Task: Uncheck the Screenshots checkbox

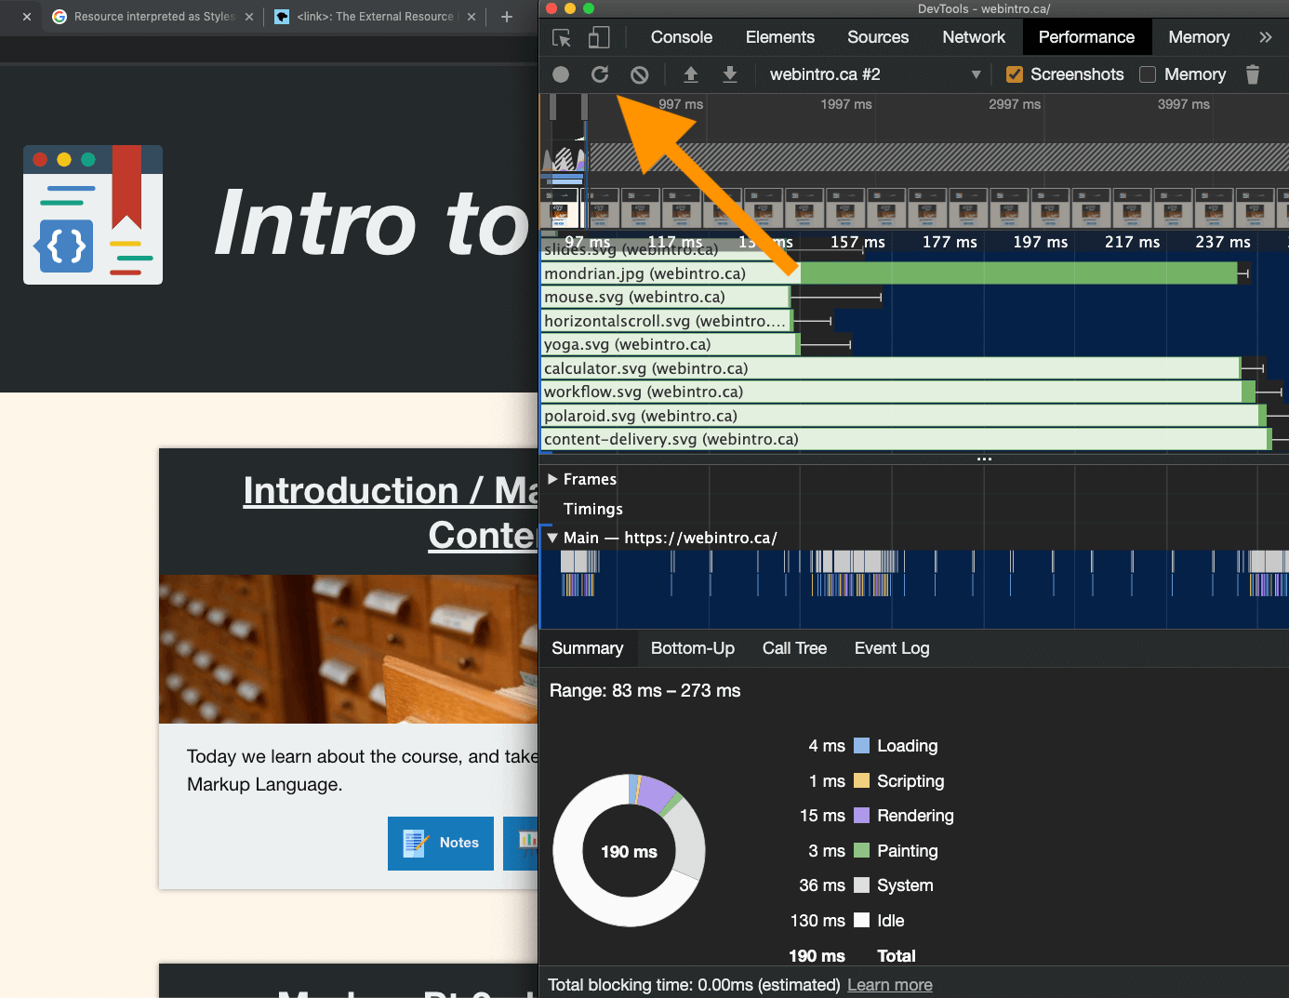Action: point(1015,74)
